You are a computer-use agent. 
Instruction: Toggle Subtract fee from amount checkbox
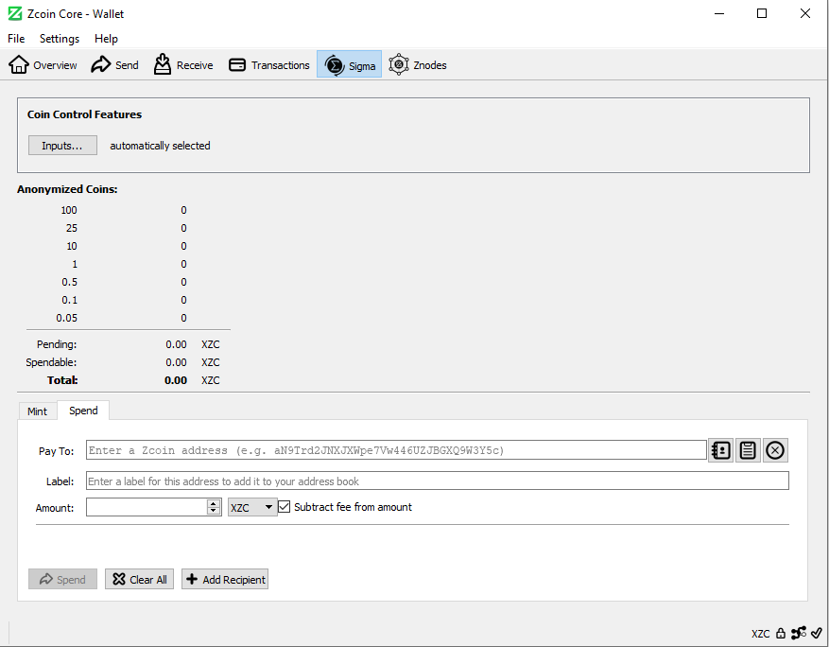(285, 507)
